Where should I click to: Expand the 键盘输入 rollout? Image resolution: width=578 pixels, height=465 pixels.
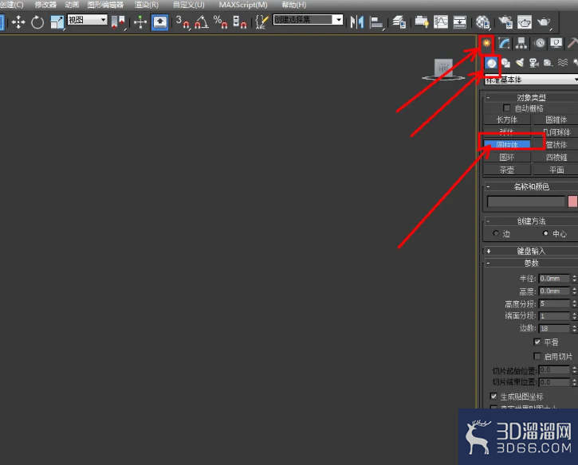pyautogui.click(x=489, y=251)
